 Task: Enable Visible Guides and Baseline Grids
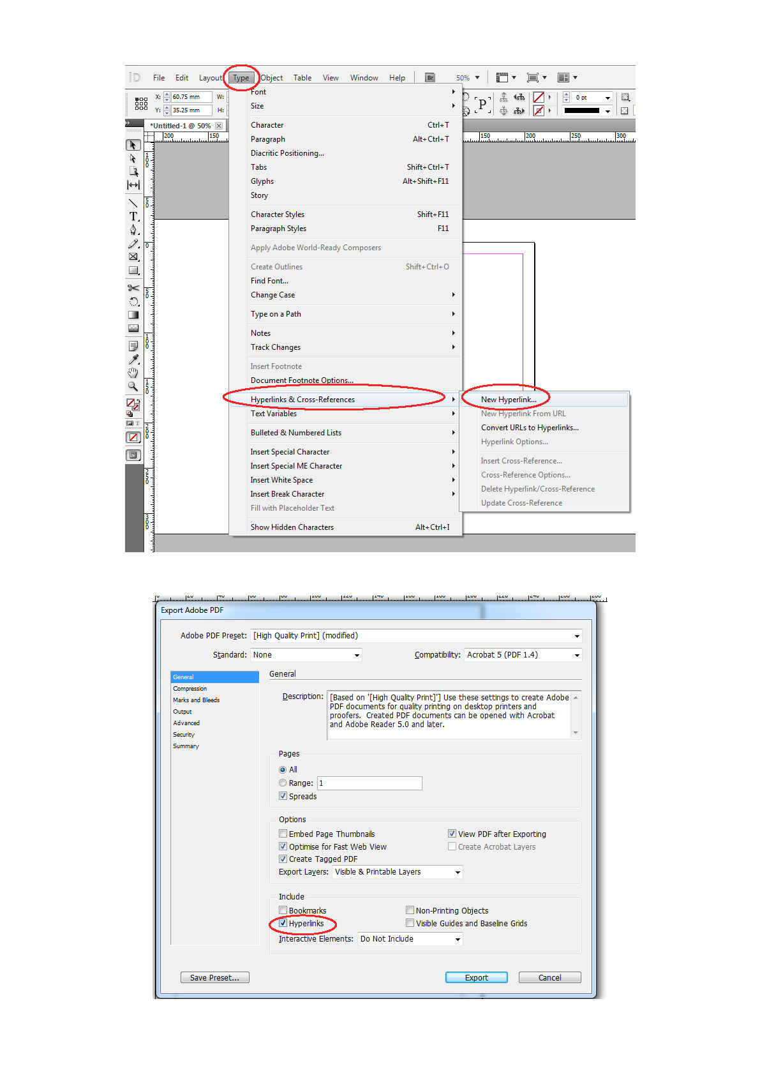[x=410, y=923]
